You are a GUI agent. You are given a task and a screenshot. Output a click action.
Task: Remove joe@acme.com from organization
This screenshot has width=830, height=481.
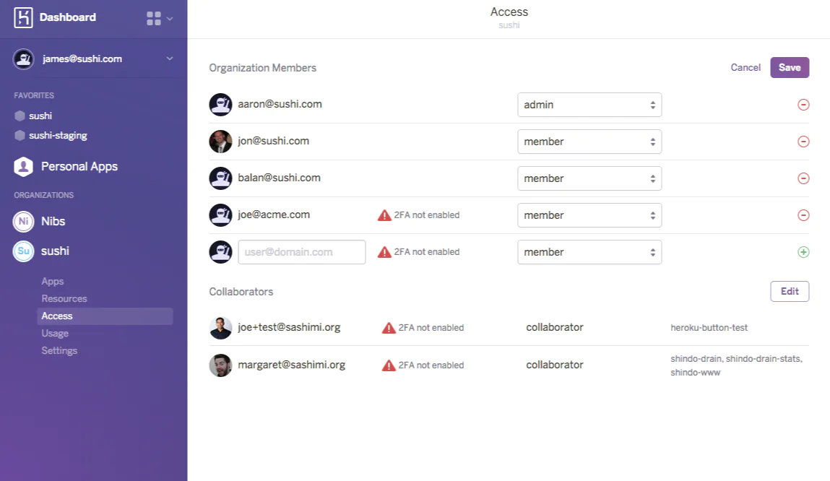point(803,215)
